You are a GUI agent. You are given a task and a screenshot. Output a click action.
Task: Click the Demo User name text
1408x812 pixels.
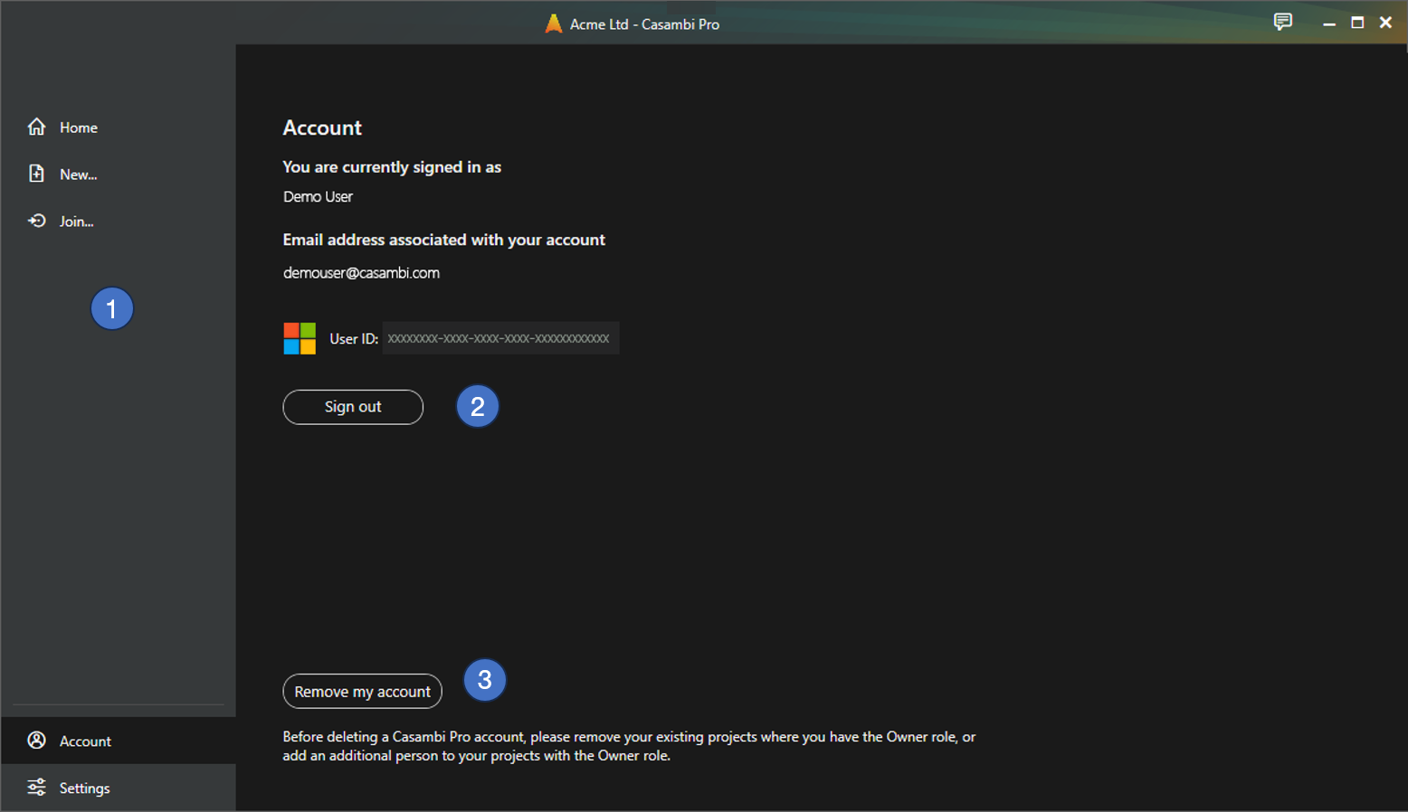pos(318,196)
